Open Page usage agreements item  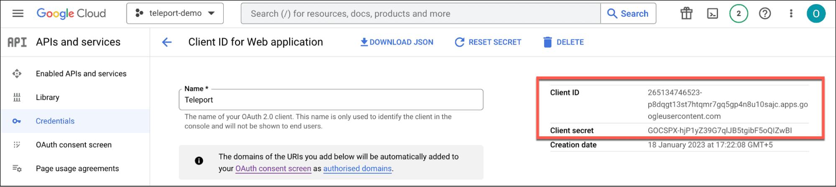[77, 169]
